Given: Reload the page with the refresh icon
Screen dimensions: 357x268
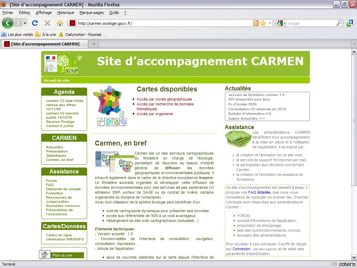Looking at the screenshot, I should 35,23.
